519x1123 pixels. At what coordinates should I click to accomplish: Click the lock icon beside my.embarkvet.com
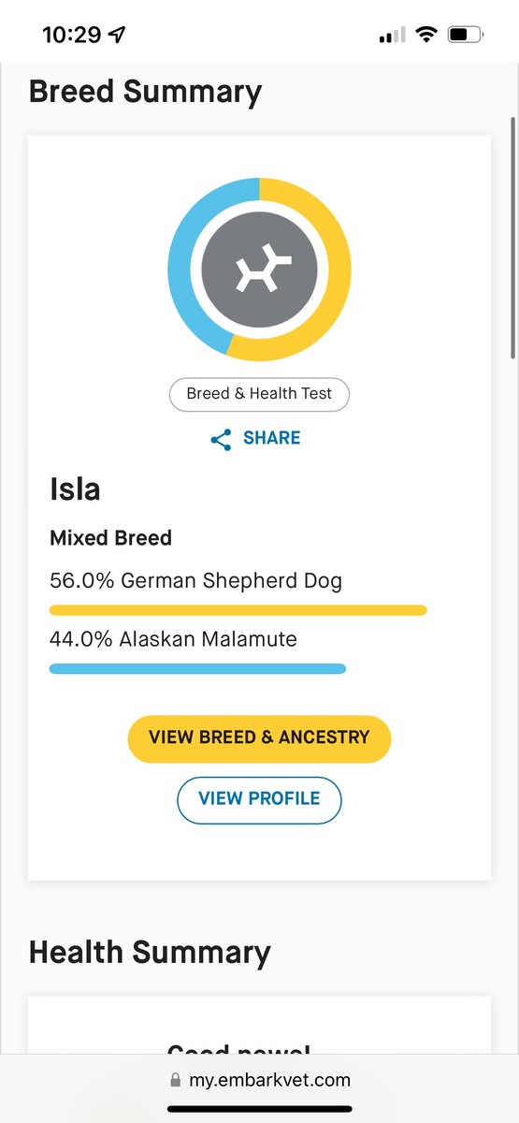coord(176,1080)
